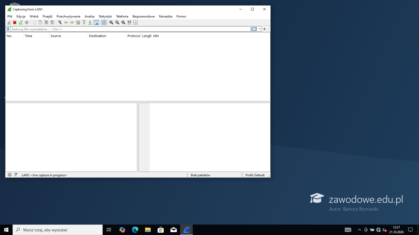Screen dimensions: 419x235
Task: Open display filter bookmarks
Action: tap(8, 29)
